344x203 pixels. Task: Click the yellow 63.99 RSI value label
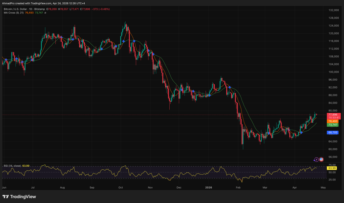pos(332,168)
